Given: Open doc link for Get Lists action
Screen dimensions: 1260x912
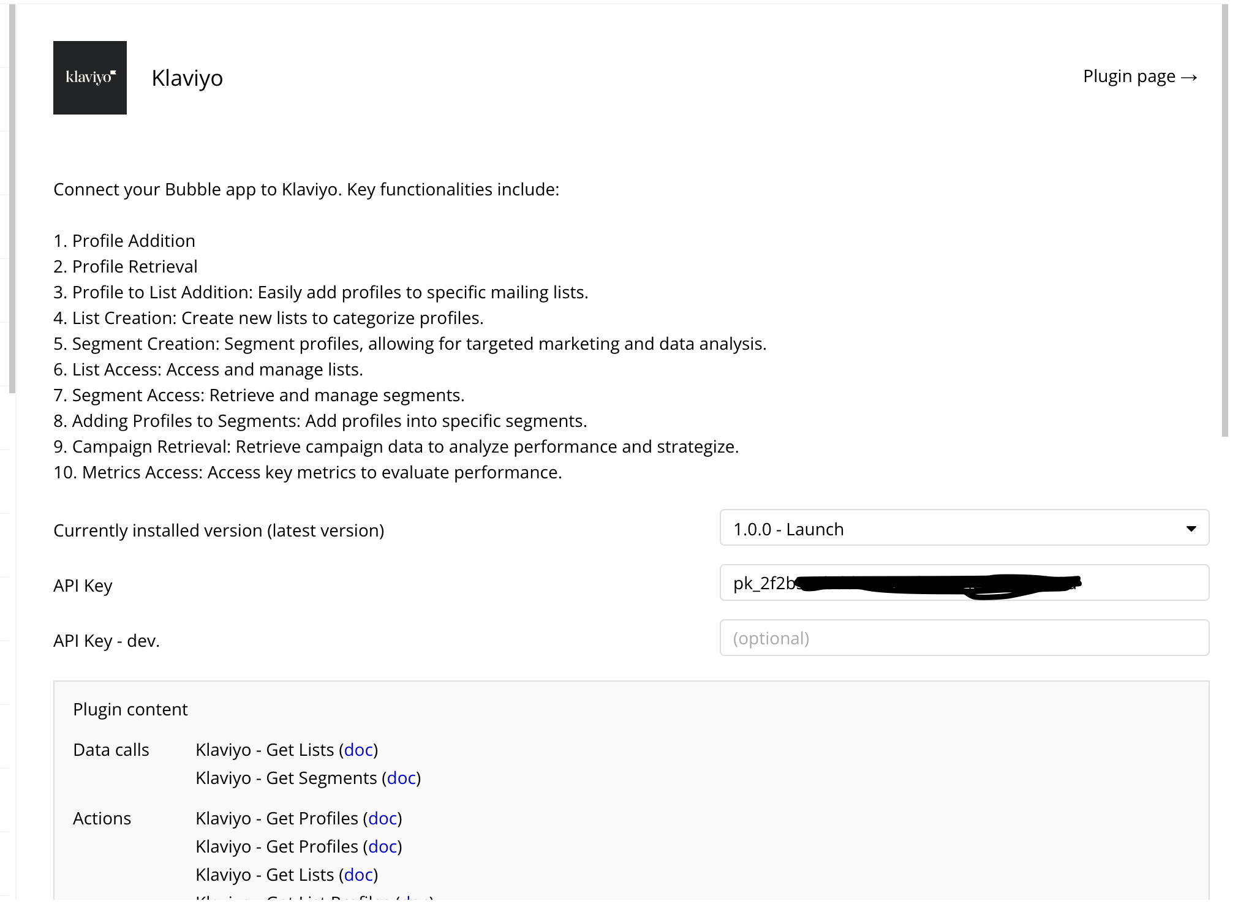Looking at the screenshot, I should click(358, 875).
